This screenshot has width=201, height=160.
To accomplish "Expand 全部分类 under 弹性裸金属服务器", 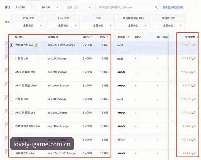I will [x=133, y=26].
